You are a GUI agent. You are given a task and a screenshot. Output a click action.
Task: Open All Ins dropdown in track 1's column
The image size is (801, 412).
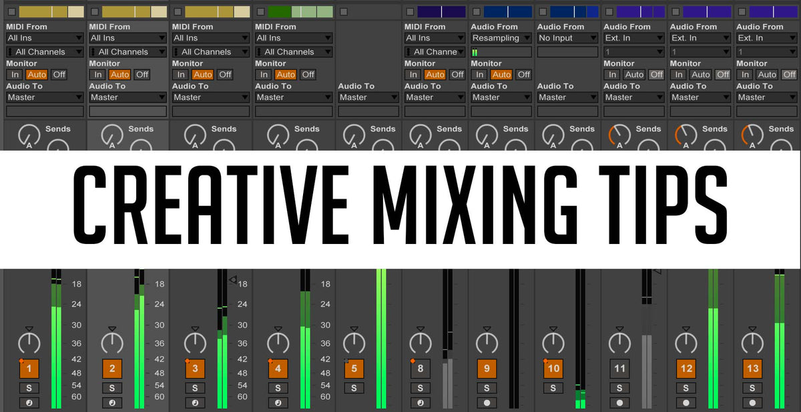tap(45, 38)
